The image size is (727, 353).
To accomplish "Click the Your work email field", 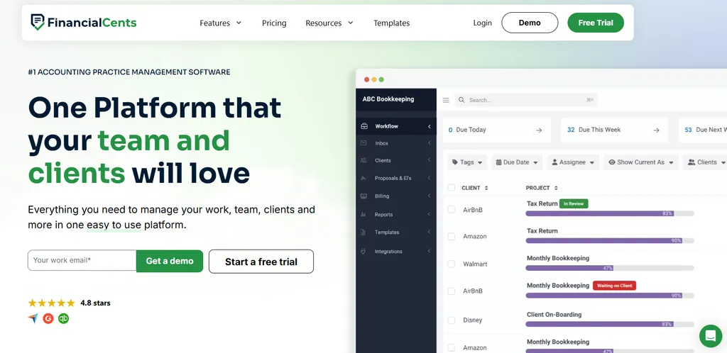I will [x=82, y=260].
